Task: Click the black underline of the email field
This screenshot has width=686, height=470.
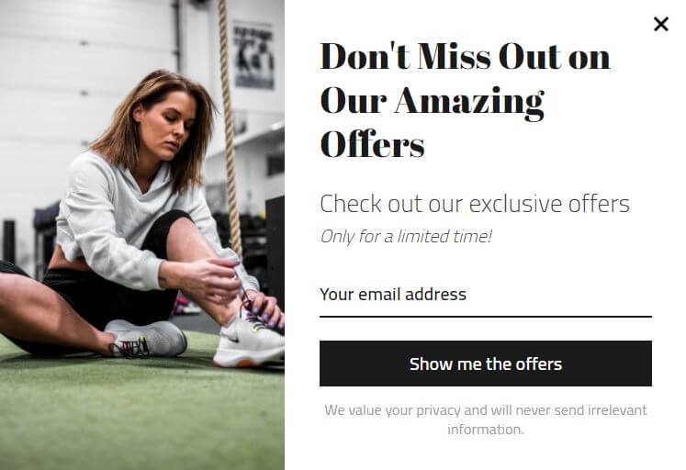Action: (x=486, y=316)
